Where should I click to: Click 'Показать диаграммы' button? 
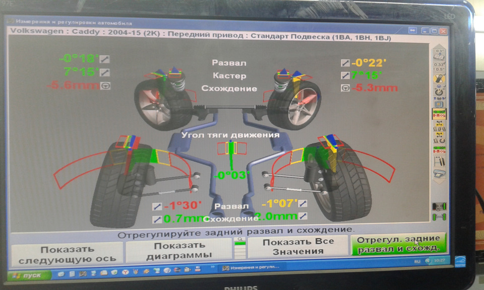[178, 251]
